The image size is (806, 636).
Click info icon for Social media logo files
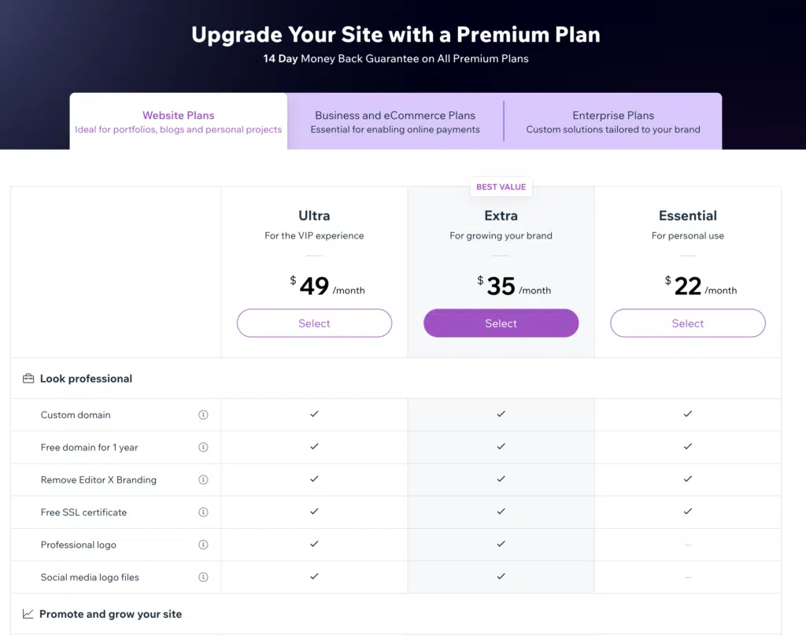(x=203, y=576)
